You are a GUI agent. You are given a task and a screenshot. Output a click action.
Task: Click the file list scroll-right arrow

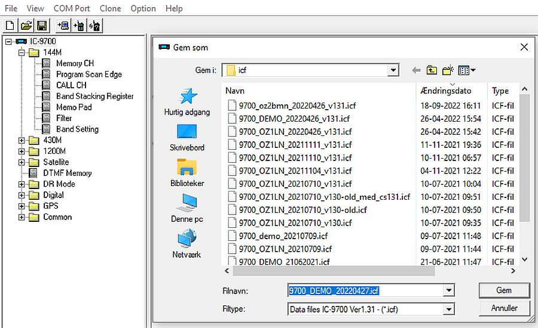tap(513, 271)
